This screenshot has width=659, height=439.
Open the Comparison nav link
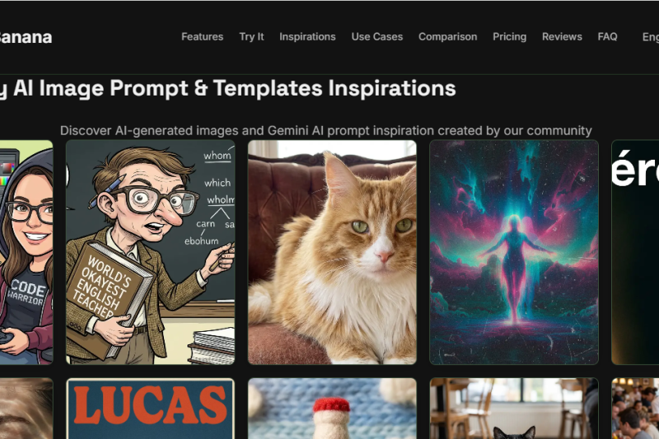tap(447, 37)
